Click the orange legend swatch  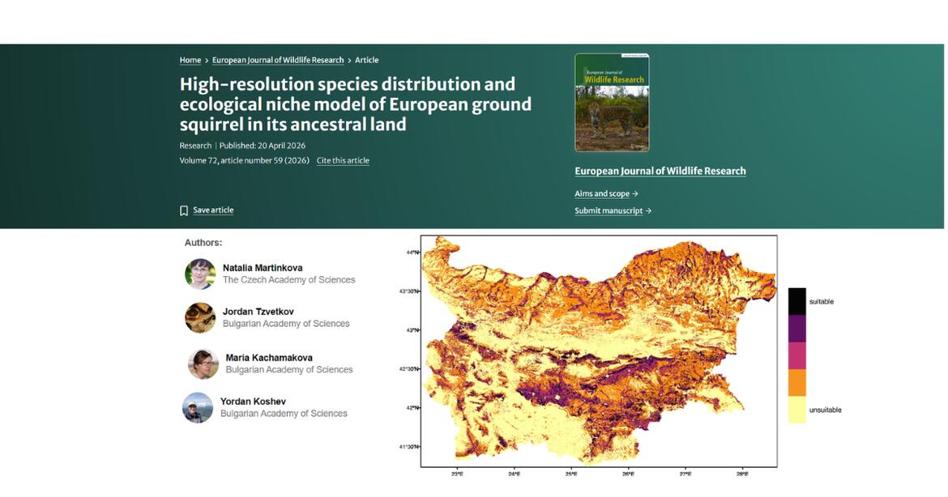pos(796,383)
